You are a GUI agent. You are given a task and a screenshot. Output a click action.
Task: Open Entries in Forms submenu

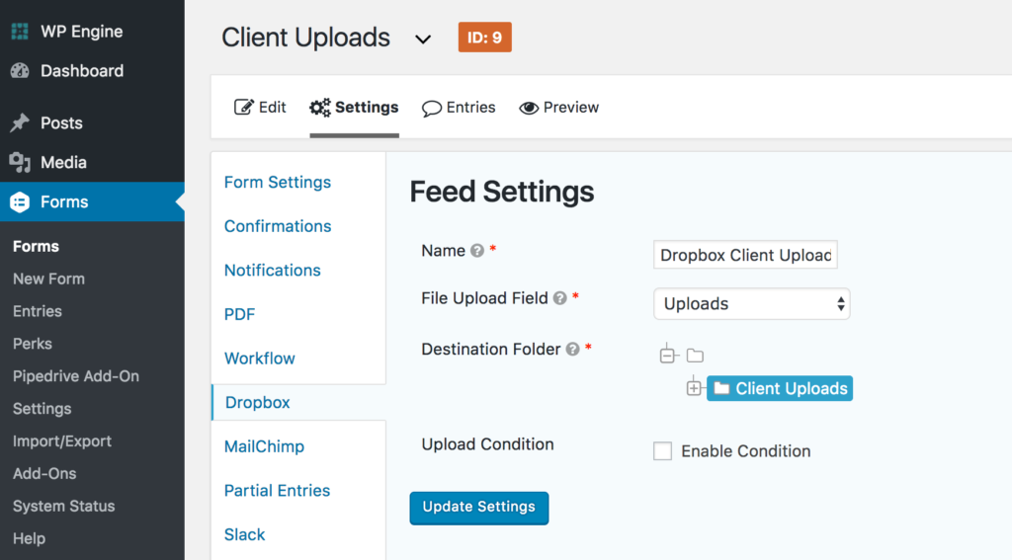[x=38, y=311]
